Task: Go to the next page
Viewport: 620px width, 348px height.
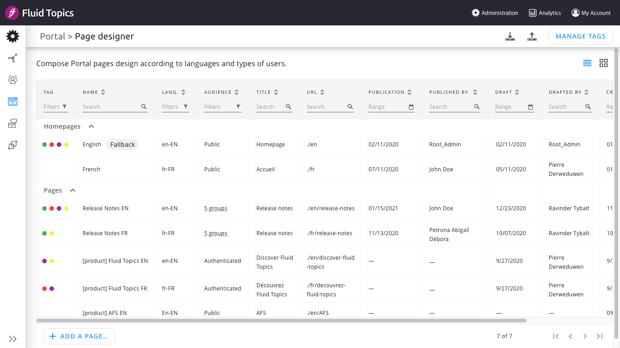Action: click(585, 336)
